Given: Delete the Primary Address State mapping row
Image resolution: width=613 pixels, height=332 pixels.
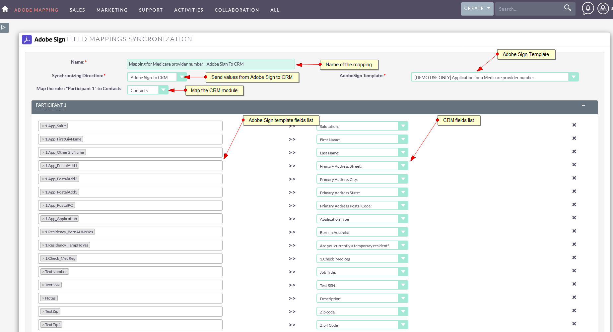Looking at the screenshot, I should click(x=574, y=191).
